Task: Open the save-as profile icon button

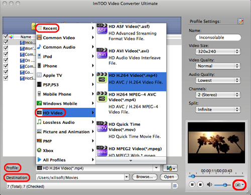Action: 170,168
